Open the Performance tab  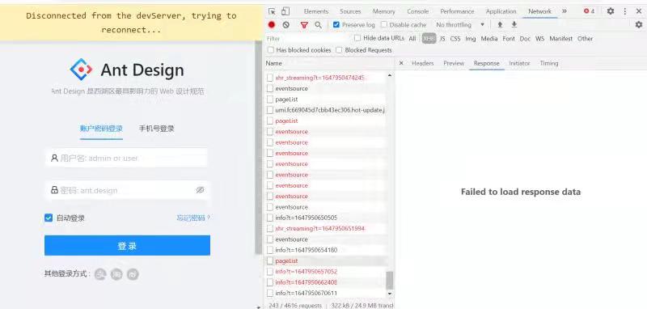457,11
